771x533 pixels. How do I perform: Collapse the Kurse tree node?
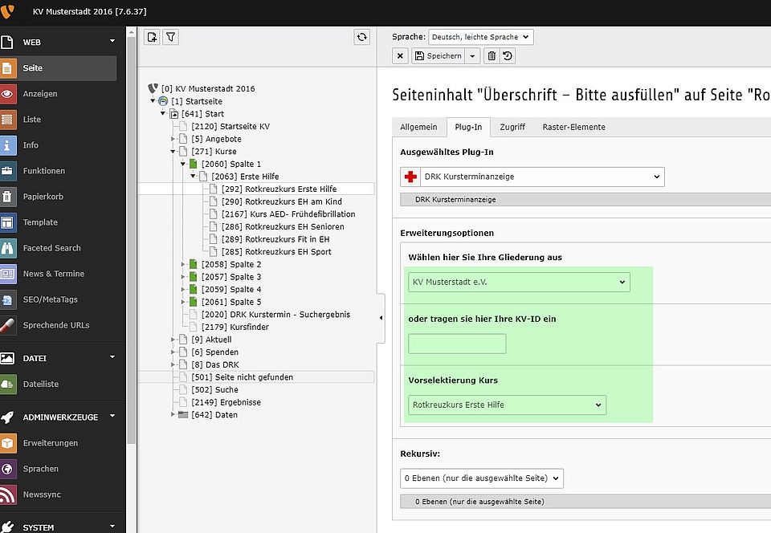click(x=173, y=152)
